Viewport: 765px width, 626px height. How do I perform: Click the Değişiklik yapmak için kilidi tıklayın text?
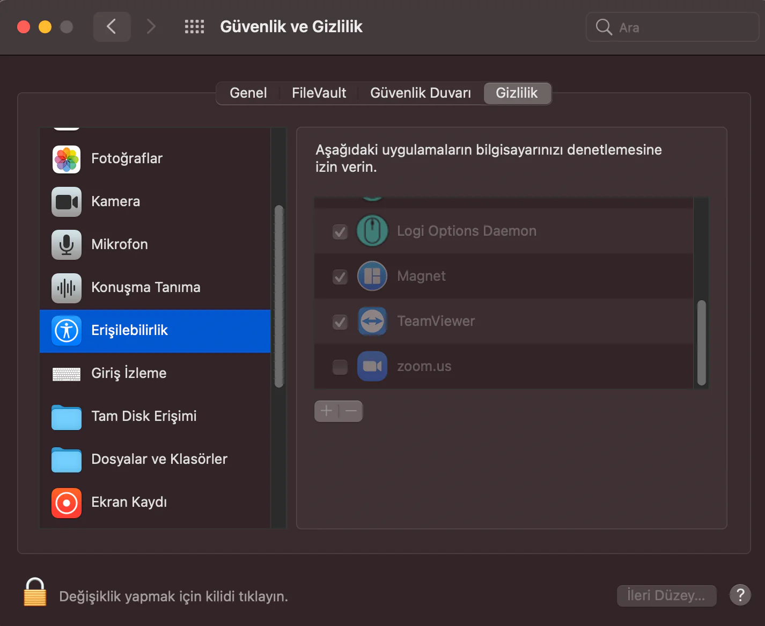[173, 596]
